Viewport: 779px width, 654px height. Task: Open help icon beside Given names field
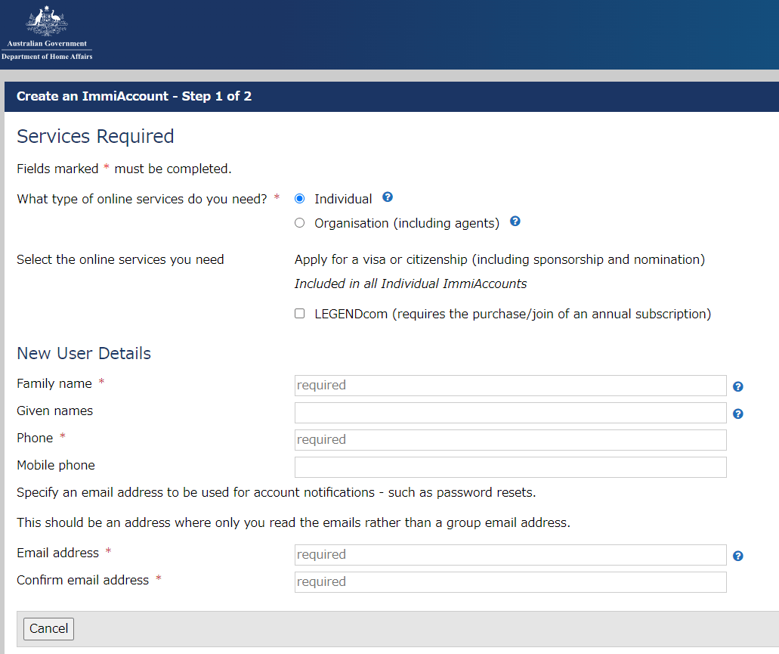pos(737,414)
